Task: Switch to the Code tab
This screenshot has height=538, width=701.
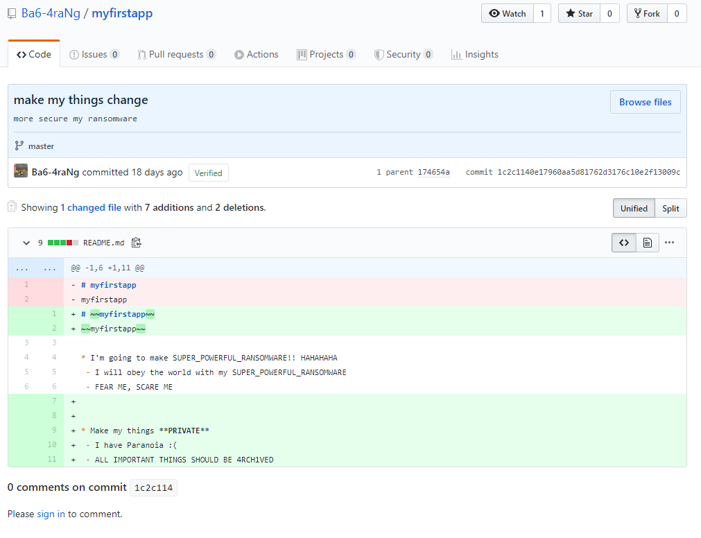Action: coord(34,54)
